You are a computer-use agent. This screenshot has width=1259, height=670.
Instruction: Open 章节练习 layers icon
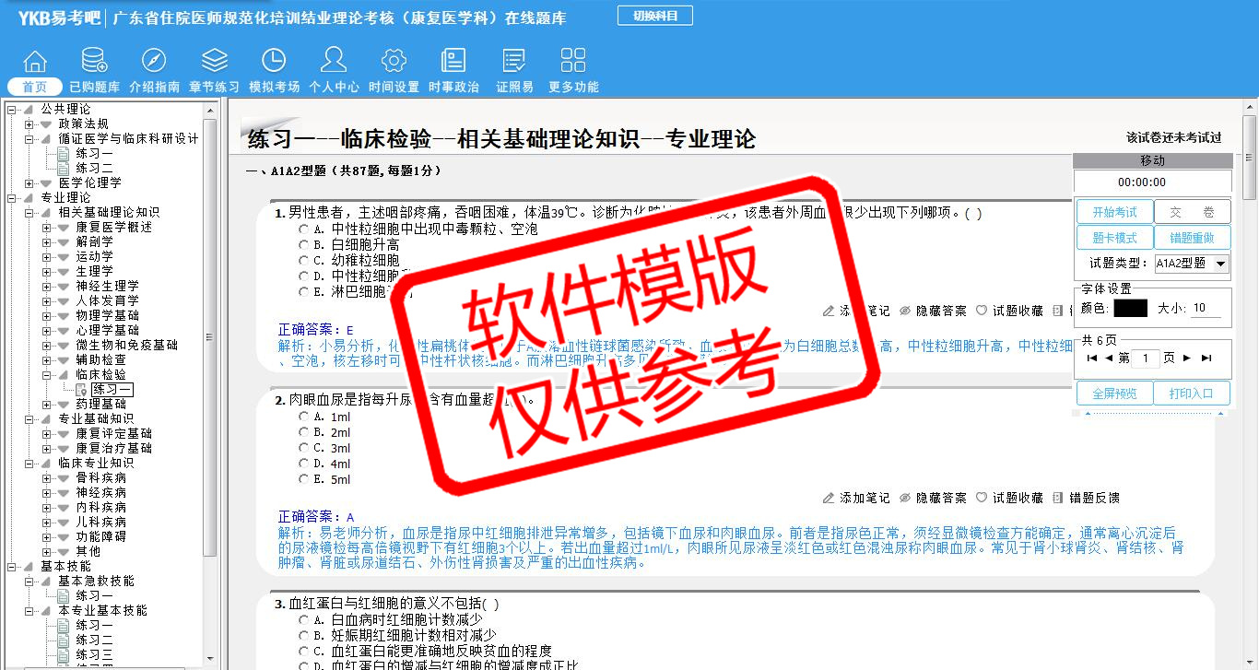[214, 62]
